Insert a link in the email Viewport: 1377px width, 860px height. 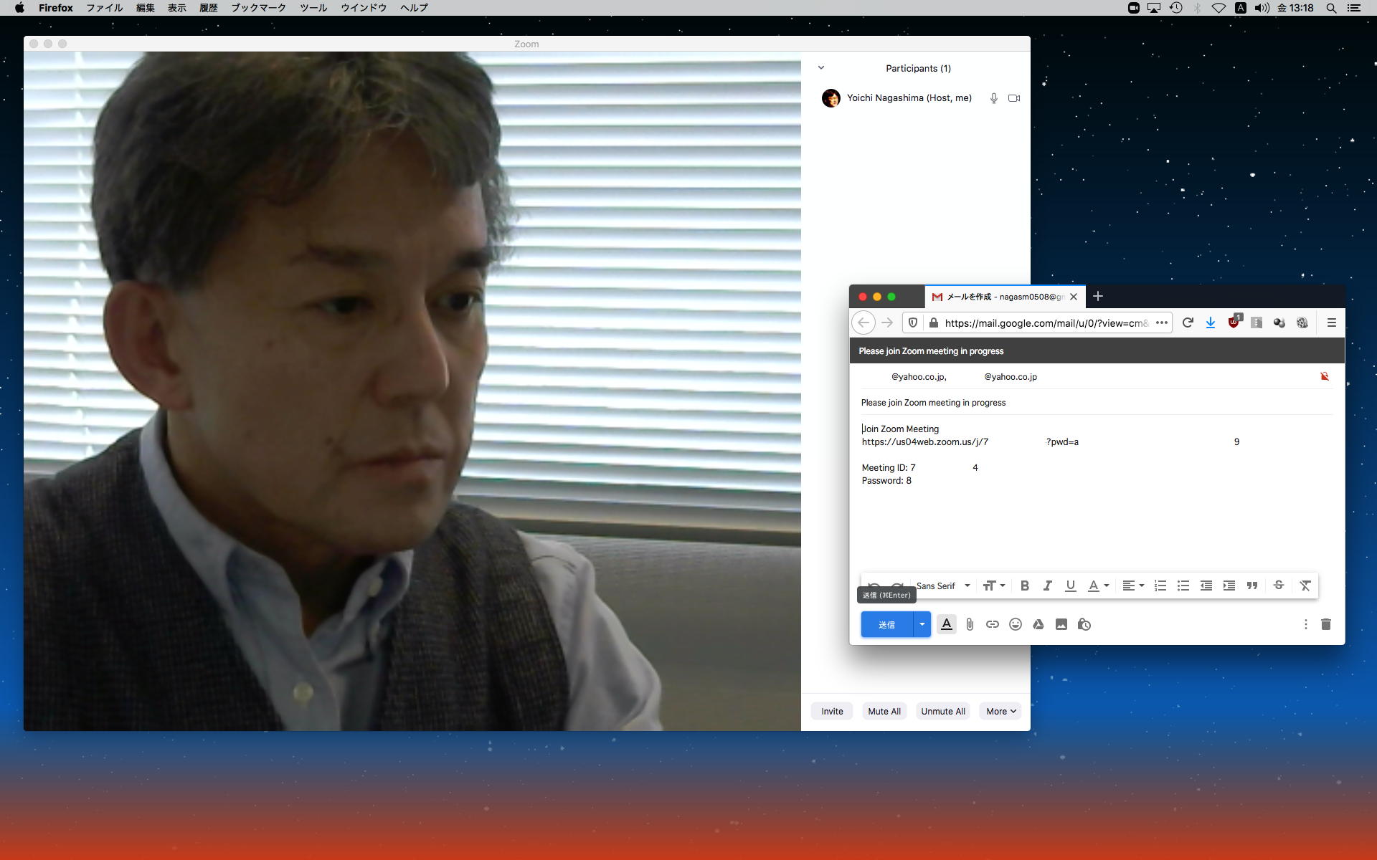(993, 625)
